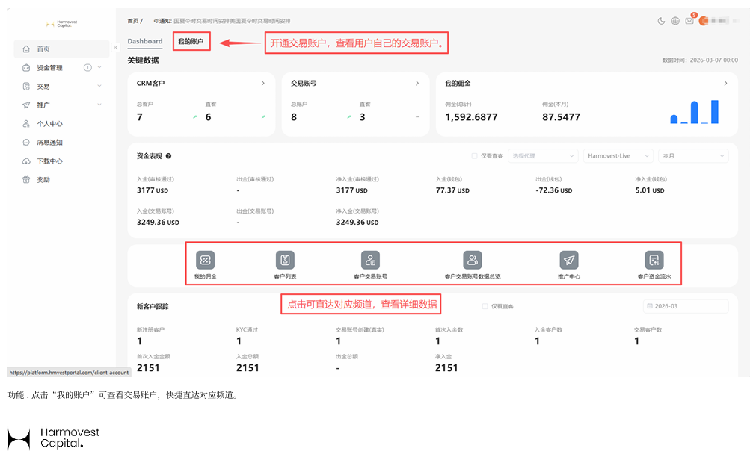
Task: Click the 交易账号 card title
Action: [304, 83]
